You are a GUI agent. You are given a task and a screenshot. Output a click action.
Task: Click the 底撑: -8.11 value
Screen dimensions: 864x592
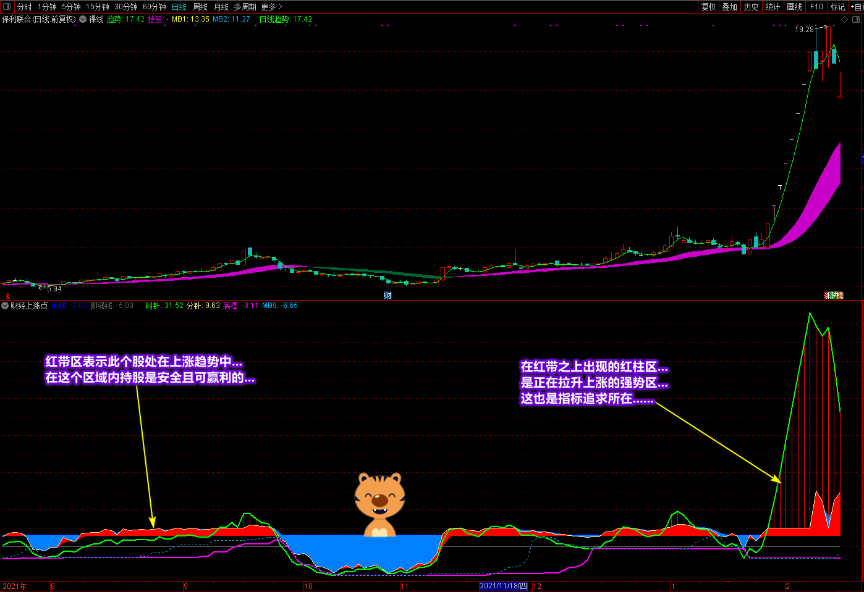pyautogui.click(x=241, y=306)
